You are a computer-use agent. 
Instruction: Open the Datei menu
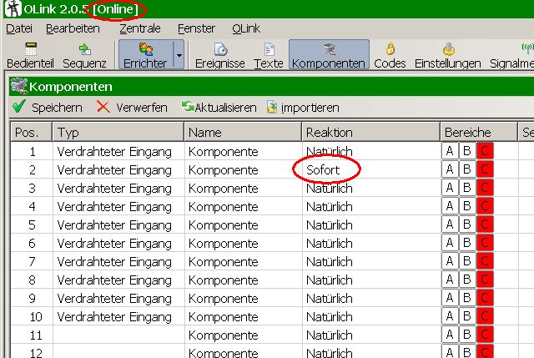(x=18, y=28)
